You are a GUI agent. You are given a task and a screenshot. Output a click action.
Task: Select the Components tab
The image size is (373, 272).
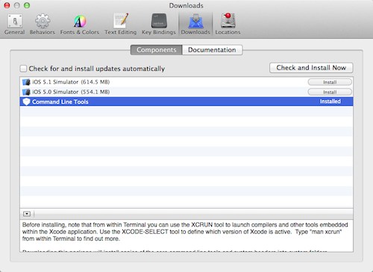pos(157,50)
